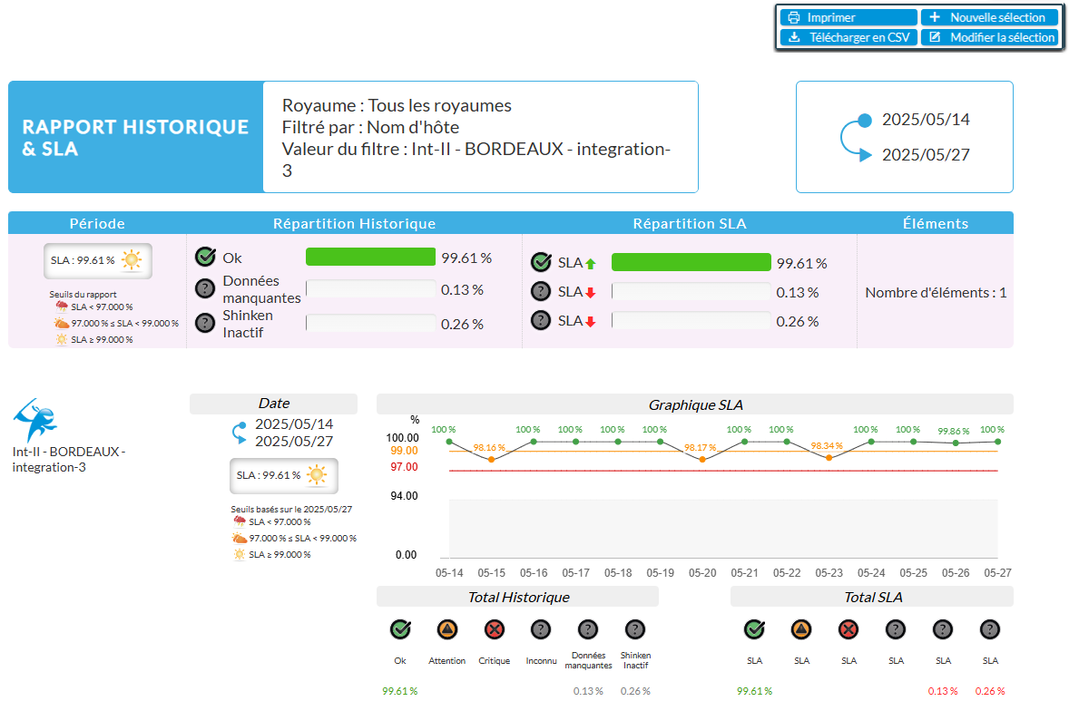This screenshot has width=1069, height=701.
Task: Click the Shinken ninja host logo
Action: pos(36,419)
